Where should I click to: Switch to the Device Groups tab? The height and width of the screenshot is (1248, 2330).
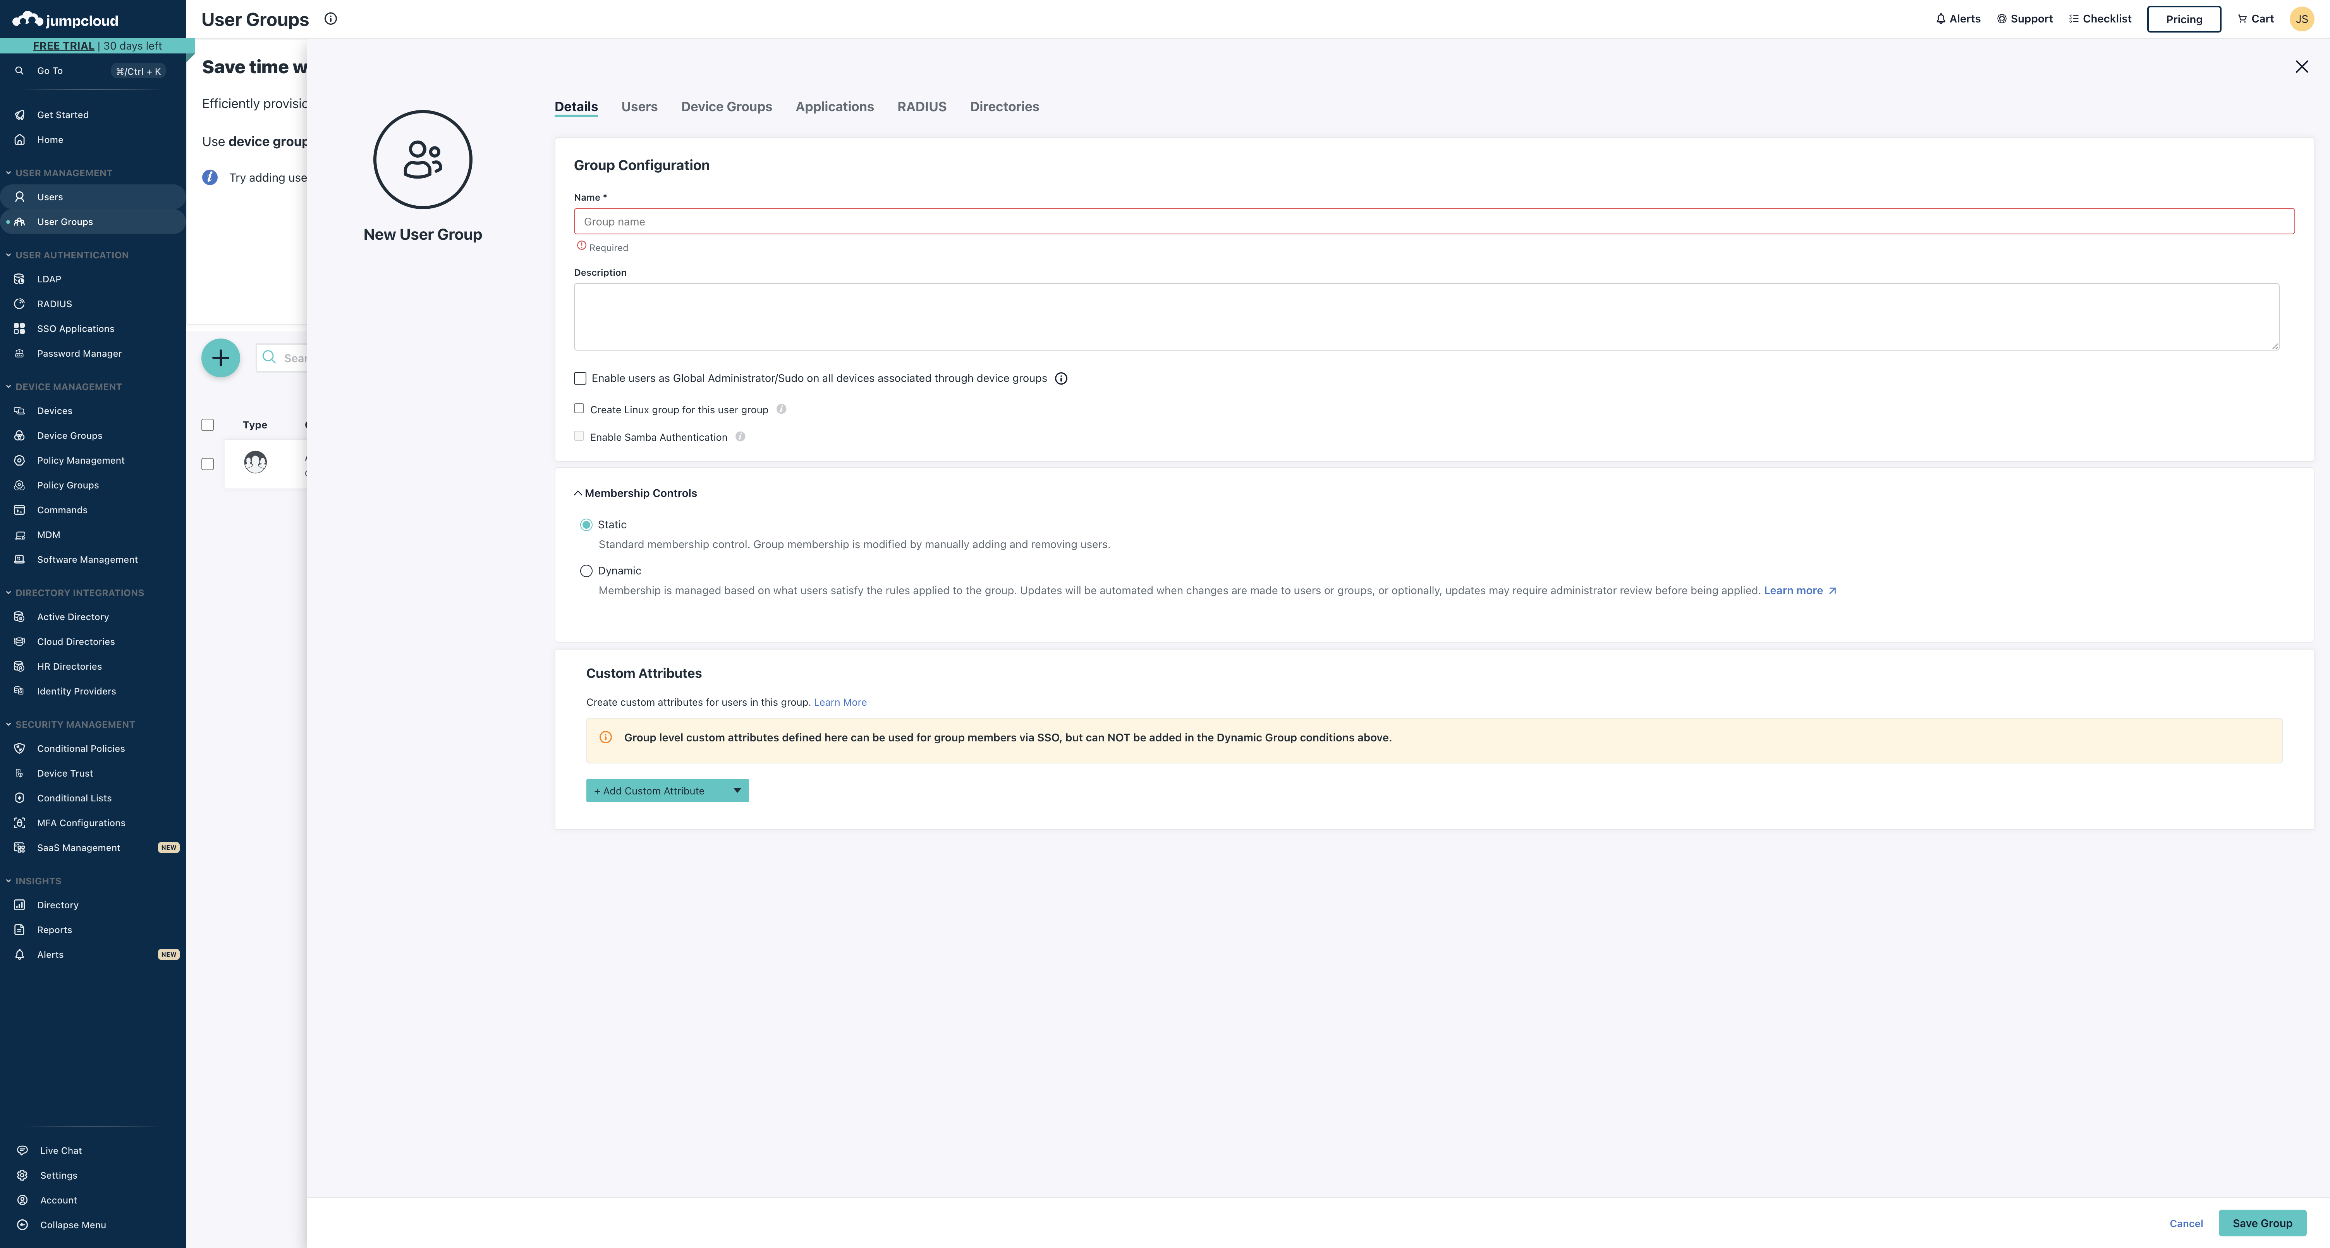(726, 107)
